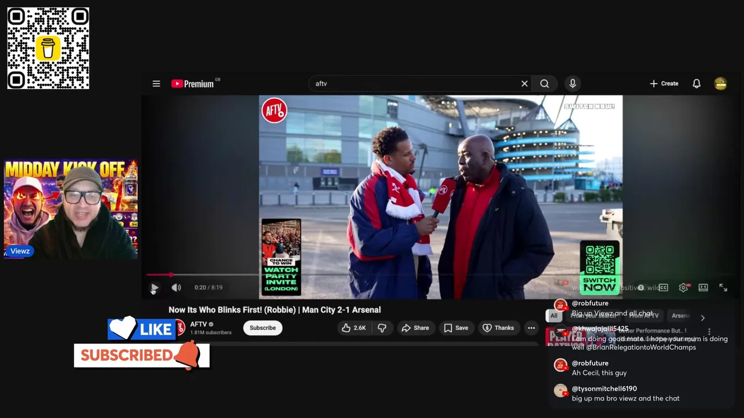Share the video
Screen dimensions: 744x418
(415, 328)
